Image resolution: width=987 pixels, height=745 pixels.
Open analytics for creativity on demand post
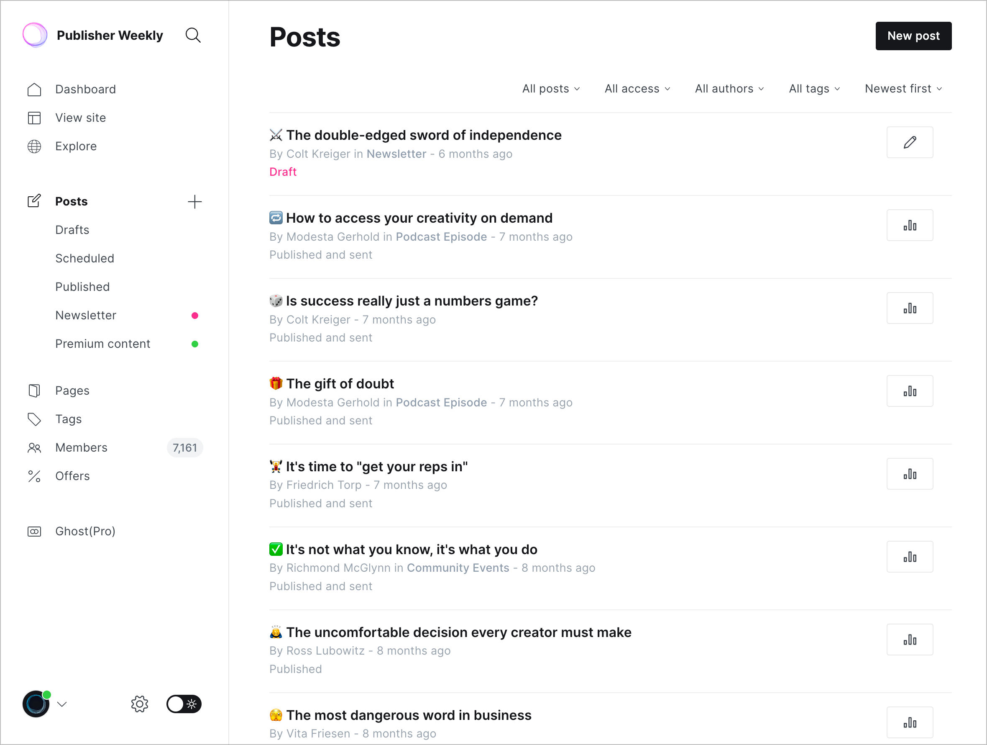(910, 226)
